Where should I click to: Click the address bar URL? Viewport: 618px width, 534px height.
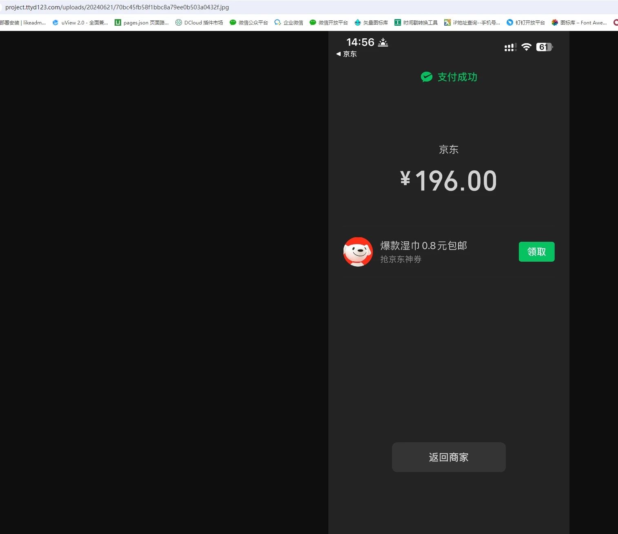click(117, 7)
